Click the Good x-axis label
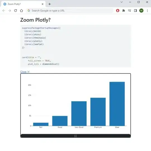 coord(60,127)
